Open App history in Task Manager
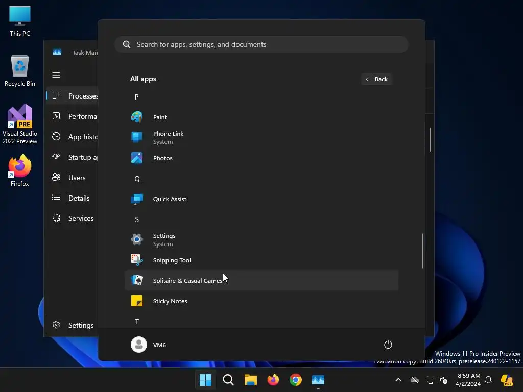 click(x=72, y=137)
